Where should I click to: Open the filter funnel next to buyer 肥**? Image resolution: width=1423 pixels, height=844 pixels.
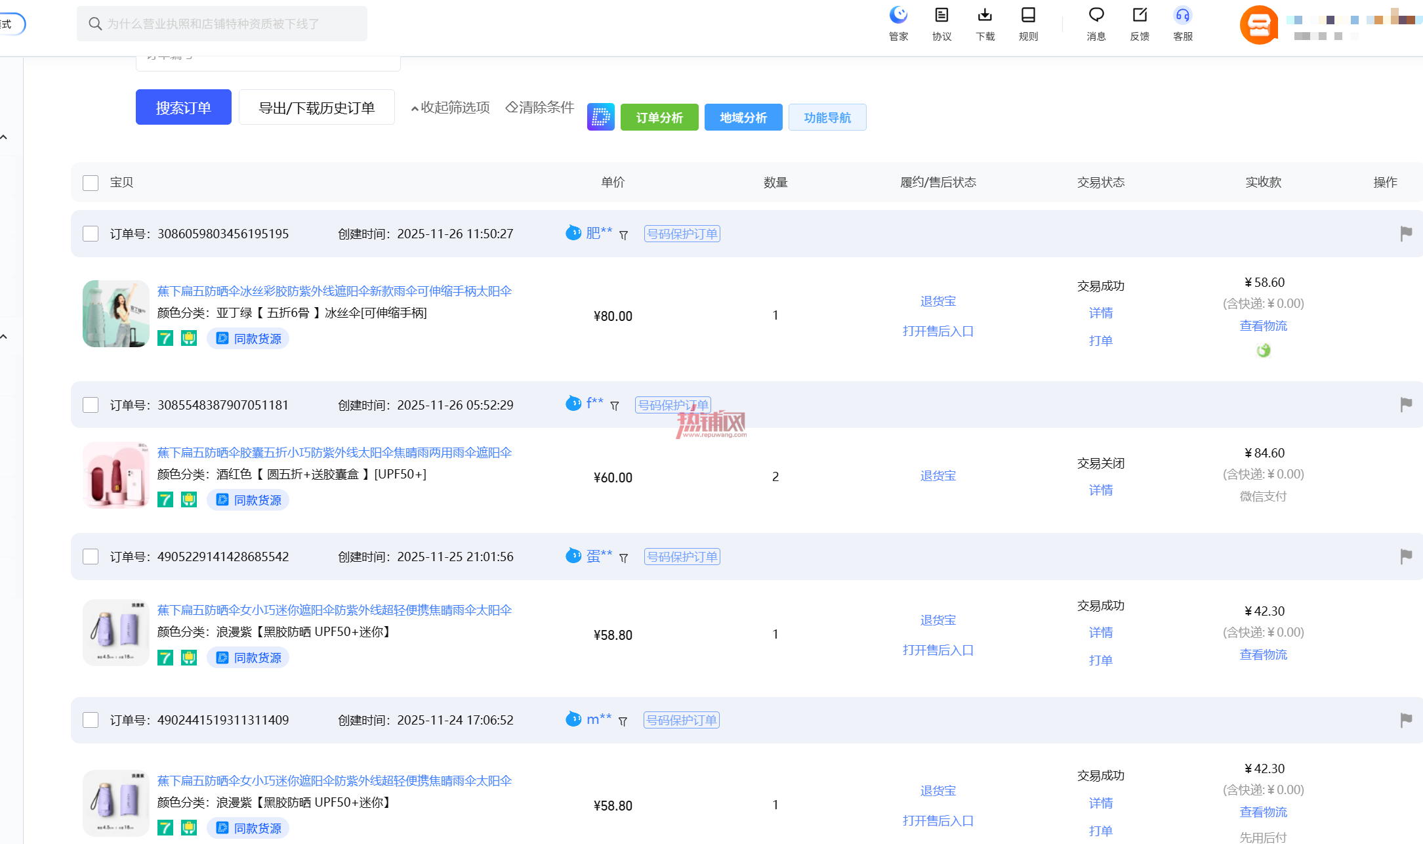[x=623, y=235]
